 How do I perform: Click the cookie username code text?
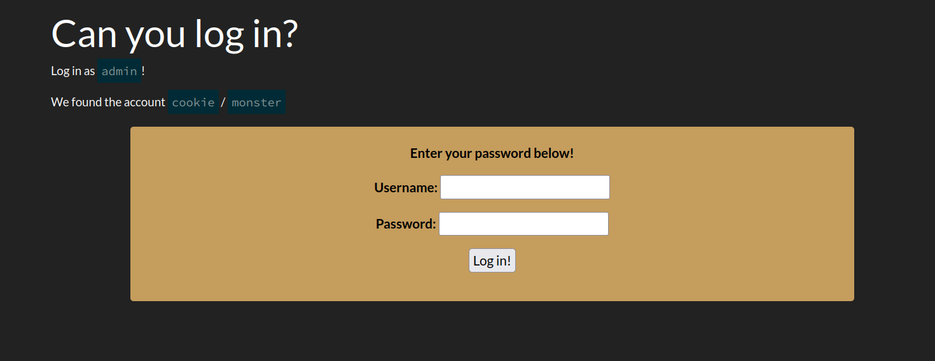[193, 103]
